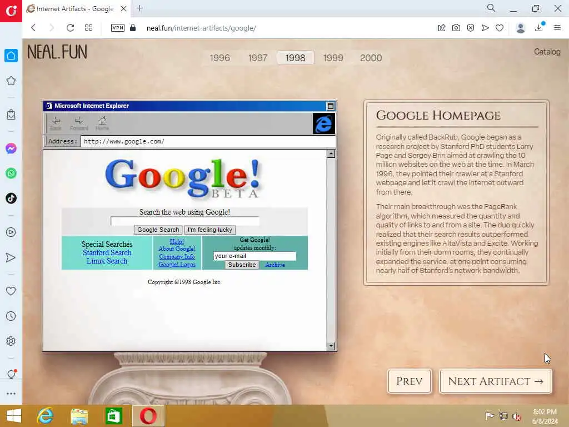Open WhatsApp in Opera sidebar

tap(11, 173)
